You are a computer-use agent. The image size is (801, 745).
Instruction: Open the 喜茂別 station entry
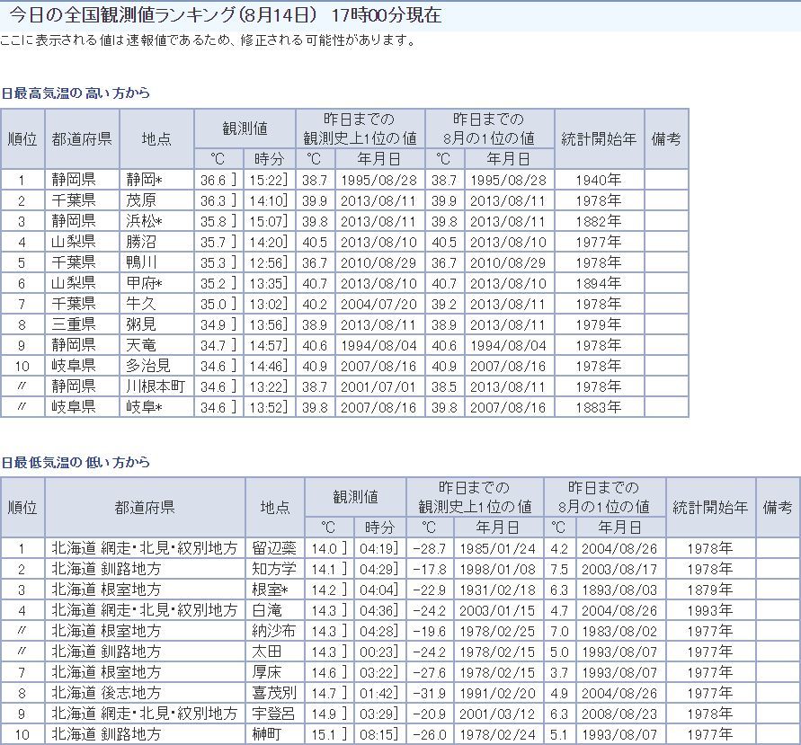(x=274, y=693)
